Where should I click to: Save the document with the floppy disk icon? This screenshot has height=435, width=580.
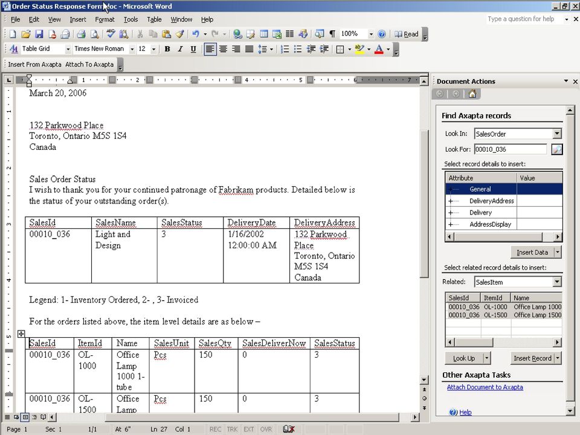point(39,34)
